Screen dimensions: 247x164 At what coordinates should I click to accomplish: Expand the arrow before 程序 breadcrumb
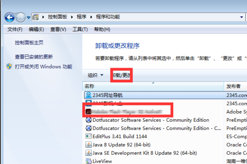click(x=72, y=17)
